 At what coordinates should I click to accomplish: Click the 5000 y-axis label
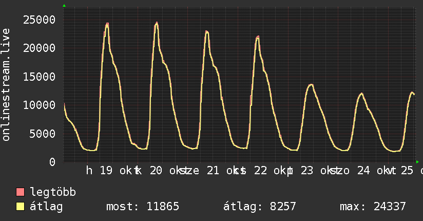click(43, 134)
